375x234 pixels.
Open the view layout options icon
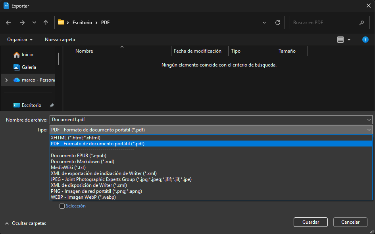pyautogui.click(x=340, y=40)
